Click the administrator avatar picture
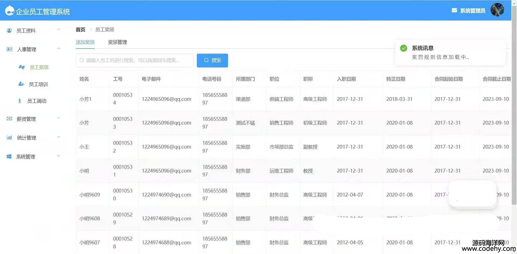Viewport: 517px width, 254px height. [497, 10]
